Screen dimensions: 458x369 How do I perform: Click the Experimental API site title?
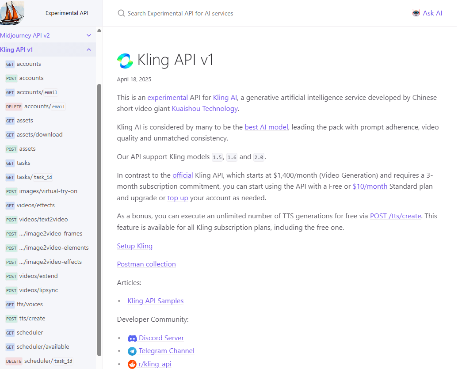[67, 13]
